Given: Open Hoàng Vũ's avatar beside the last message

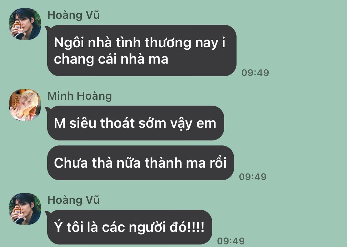Looking at the screenshot, I should pyautogui.click(x=25, y=209).
